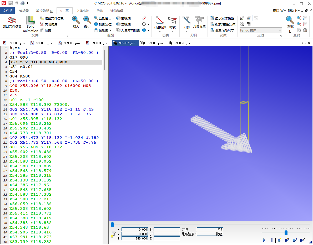Image resolution: width=313 pixels, height=245 pixels.
Task: Click the 放大 zoom in magnifier
Action: 76,20
